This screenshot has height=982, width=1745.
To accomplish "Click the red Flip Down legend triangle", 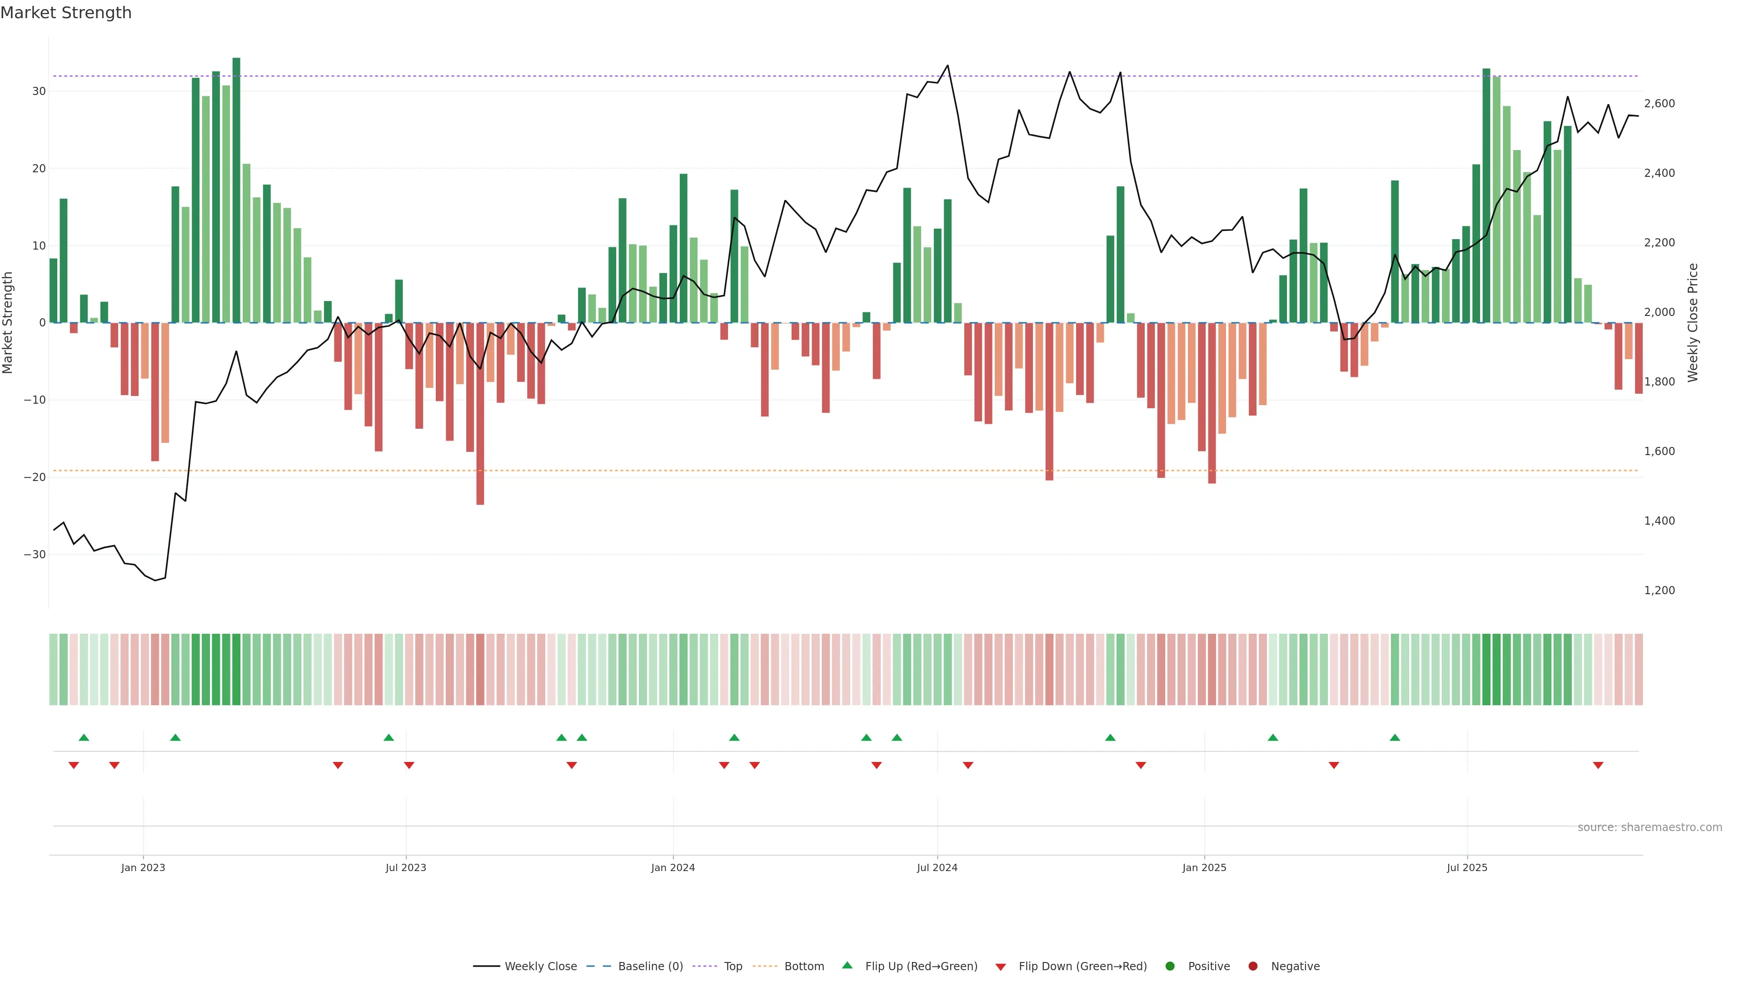I will [x=1001, y=967].
